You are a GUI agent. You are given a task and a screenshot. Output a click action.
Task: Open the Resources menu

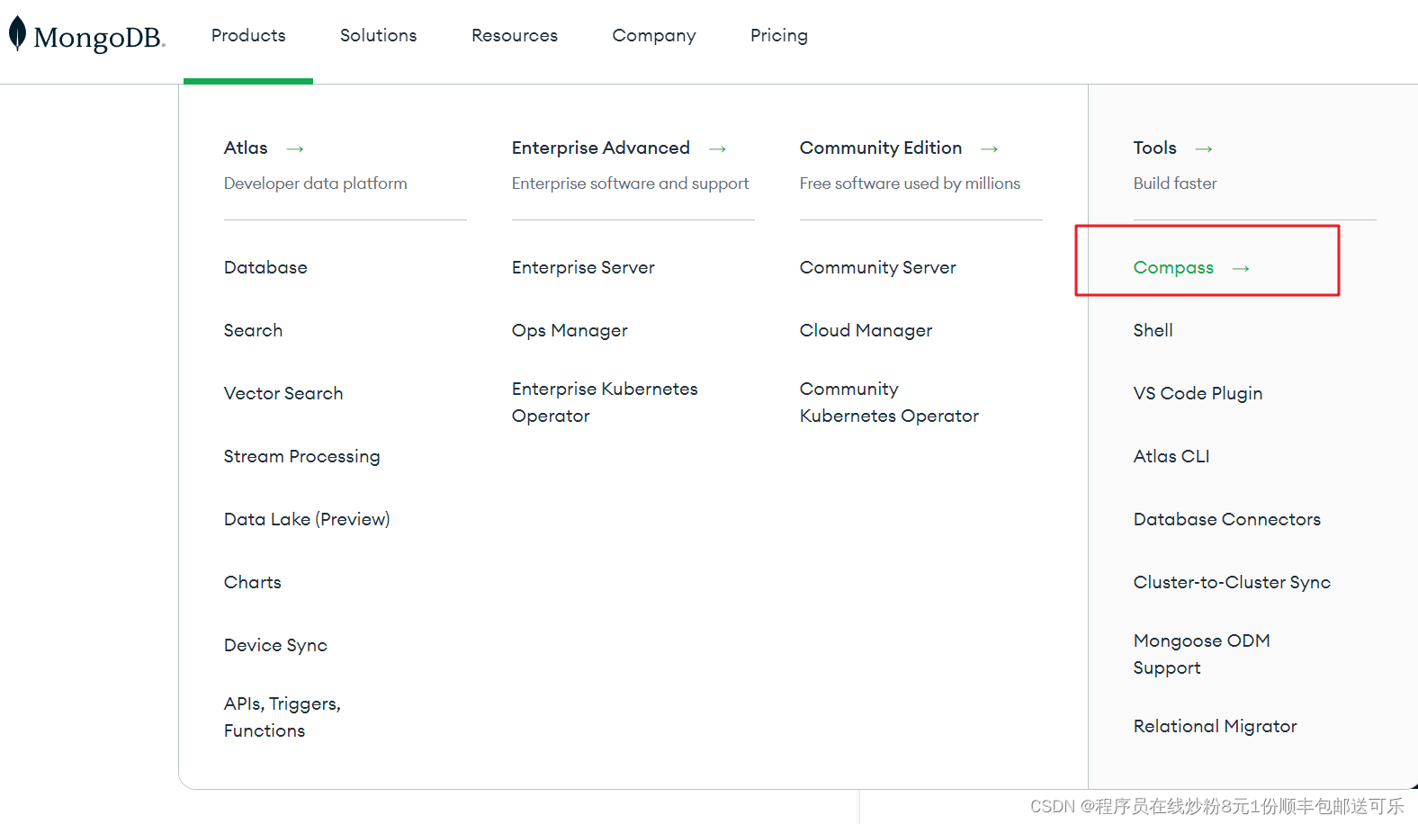click(515, 35)
